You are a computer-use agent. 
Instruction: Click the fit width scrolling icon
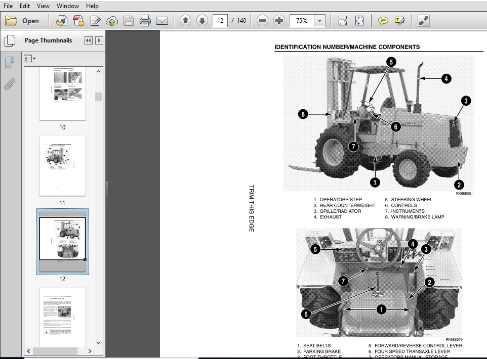(x=343, y=21)
